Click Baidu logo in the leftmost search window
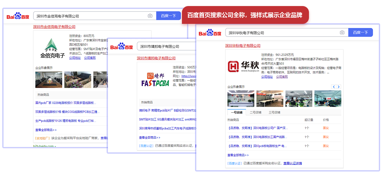 pyautogui.click(x=18, y=16)
